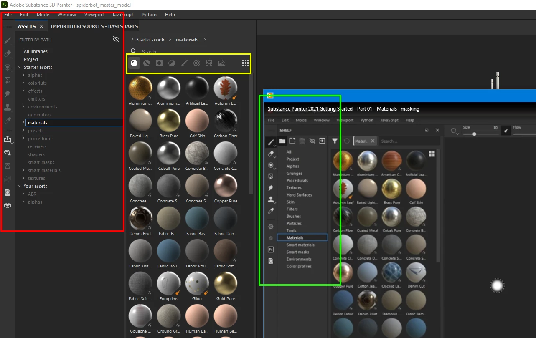This screenshot has height=338, width=536.
Task: Toggle the Materials filter icon in assets toolbar
Action: click(134, 63)
